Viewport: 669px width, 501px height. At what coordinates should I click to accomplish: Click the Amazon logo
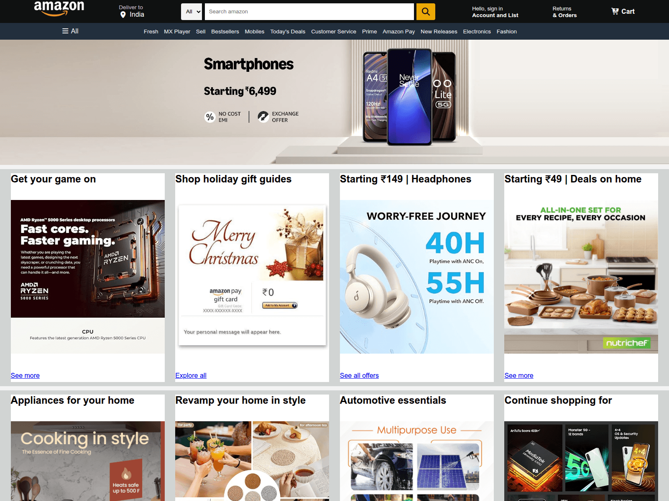(x=59, y=8)
